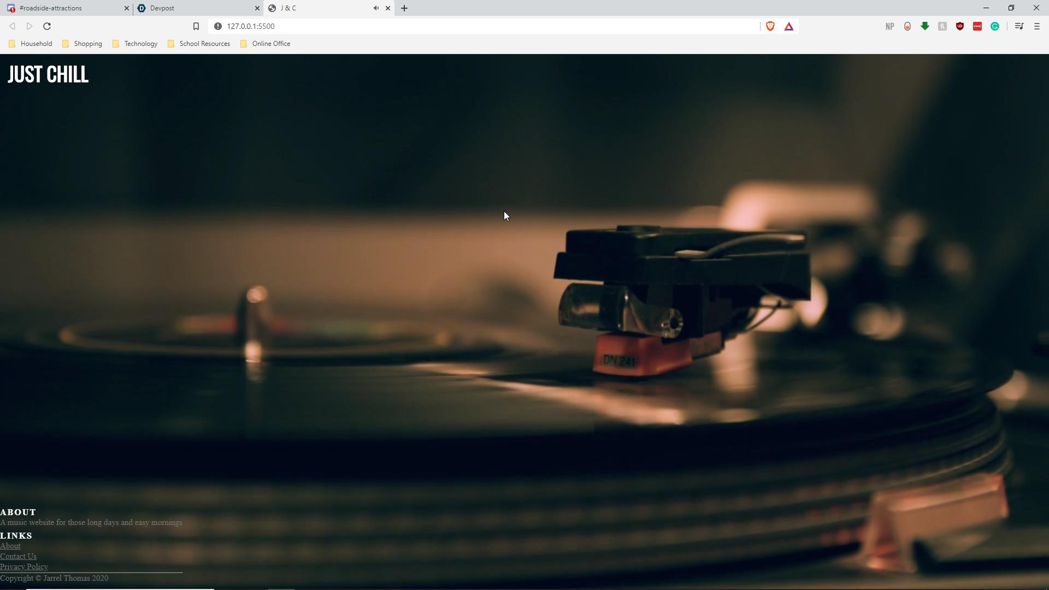Click the NP extension icon

click(x=890, y=26)
